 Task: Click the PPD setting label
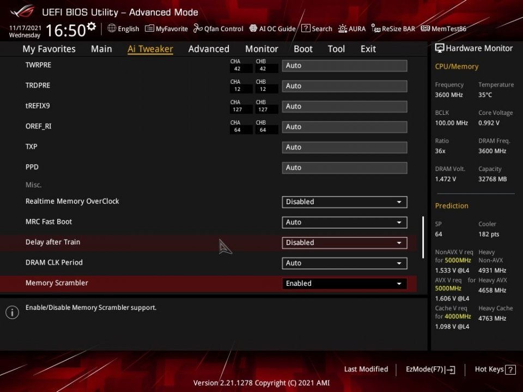pyautogui.click(x=32, y=167)
